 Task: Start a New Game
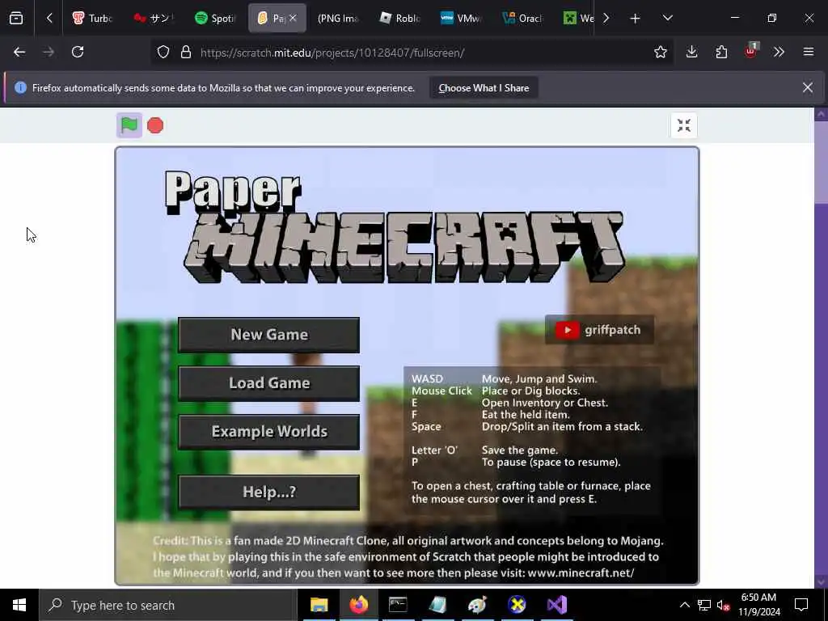tap(268, 335)
